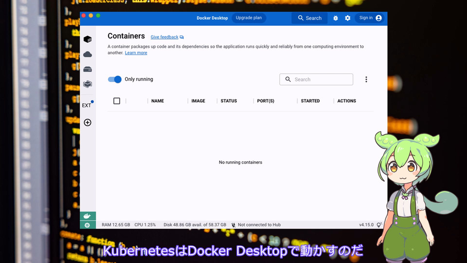Viewport: 467px width, 263px height.
Task: Click the green fullscreen window button
Action: pyautogui.click(x=98, y=16)
